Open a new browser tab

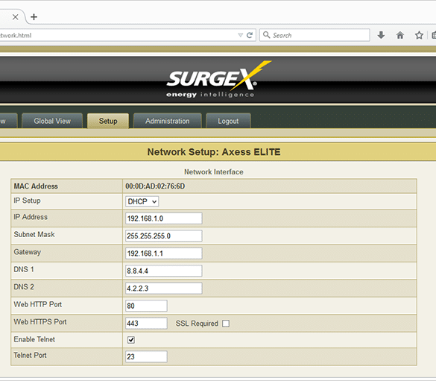34,17
